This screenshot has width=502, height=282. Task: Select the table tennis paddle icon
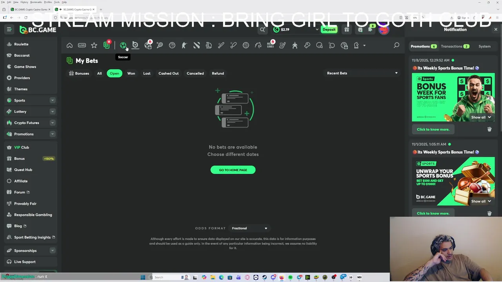(332, 45)
